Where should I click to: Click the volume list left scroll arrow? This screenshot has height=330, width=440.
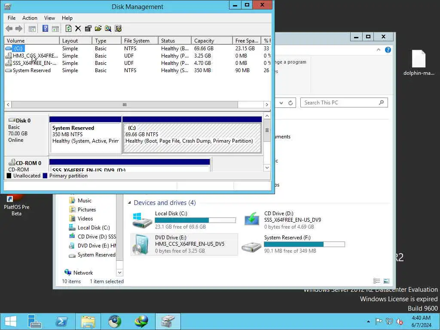point(8,105)
